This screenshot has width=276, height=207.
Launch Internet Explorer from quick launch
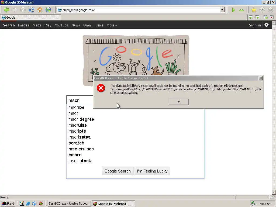(28, 204)
